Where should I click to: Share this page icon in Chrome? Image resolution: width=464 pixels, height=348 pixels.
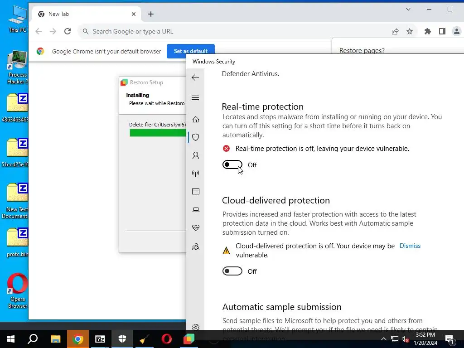pos(395,31)
